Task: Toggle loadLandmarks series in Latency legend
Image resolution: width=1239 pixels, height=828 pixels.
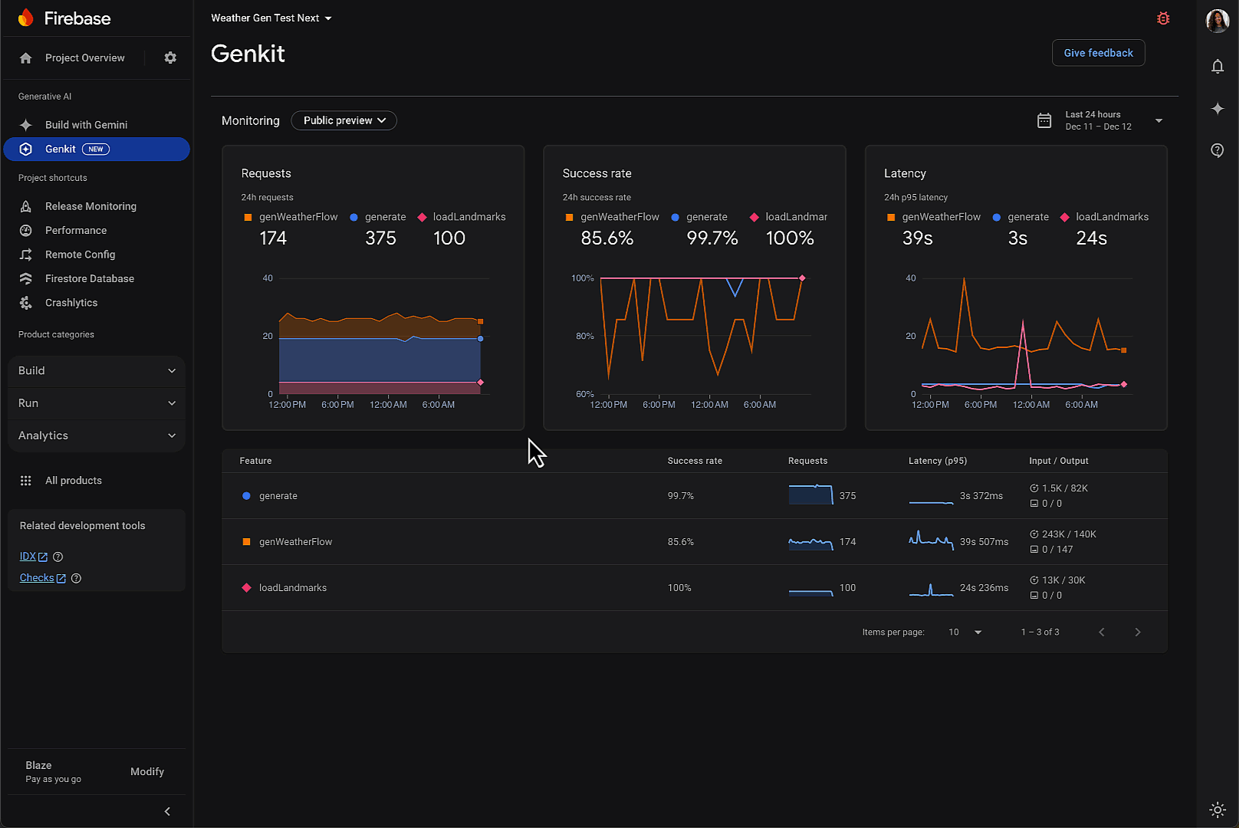Action: click(x=1104, y=217)
